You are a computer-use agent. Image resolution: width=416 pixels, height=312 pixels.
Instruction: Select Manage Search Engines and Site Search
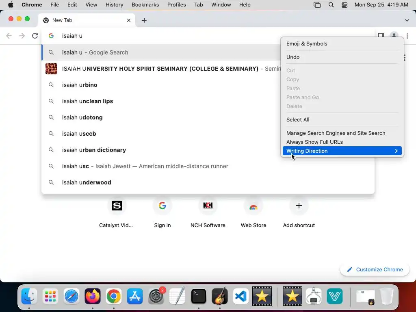(x=342, y=133)
